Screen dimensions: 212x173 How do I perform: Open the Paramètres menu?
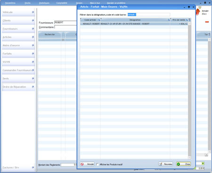10,3
